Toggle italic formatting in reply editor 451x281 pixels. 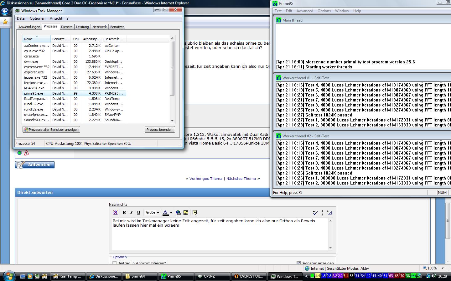(x=131, y=213)
